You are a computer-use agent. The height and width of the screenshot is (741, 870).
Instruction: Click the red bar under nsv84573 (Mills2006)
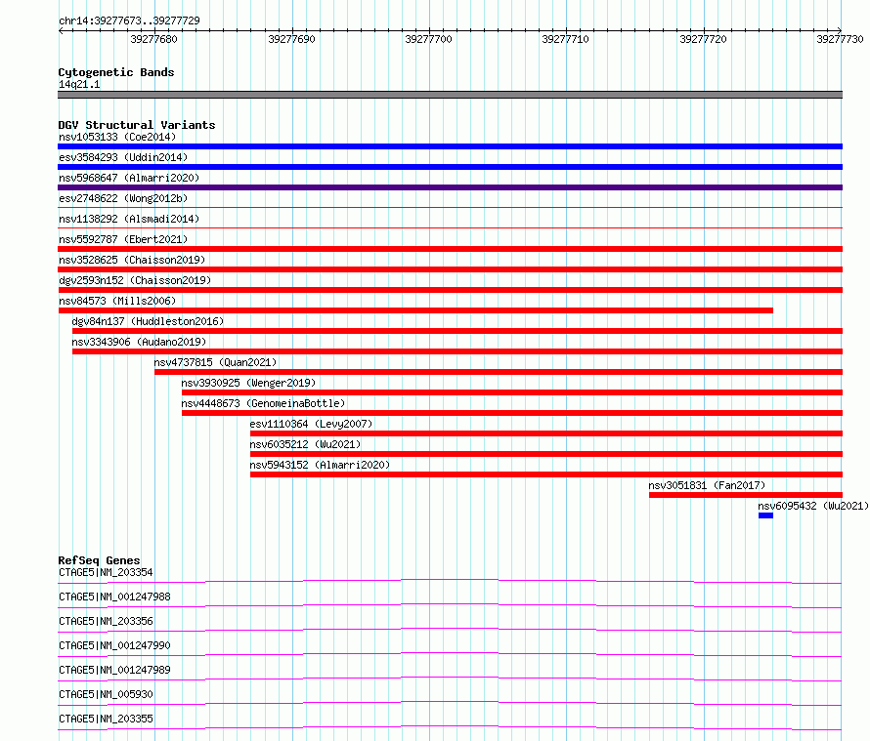pos(415,310)
